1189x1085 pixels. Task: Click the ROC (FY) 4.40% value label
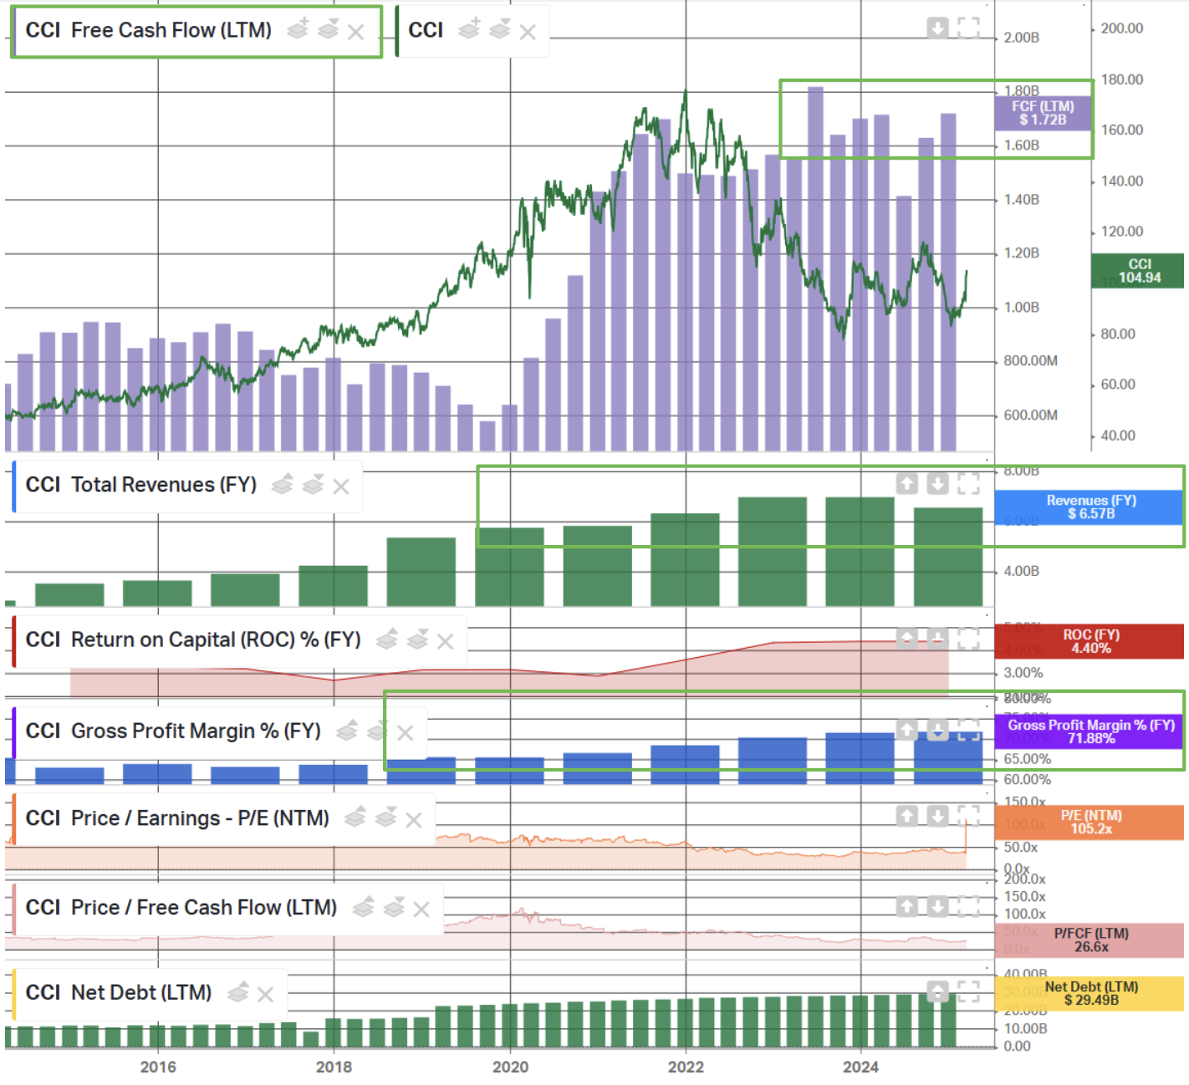click(x=1089, y=641)
